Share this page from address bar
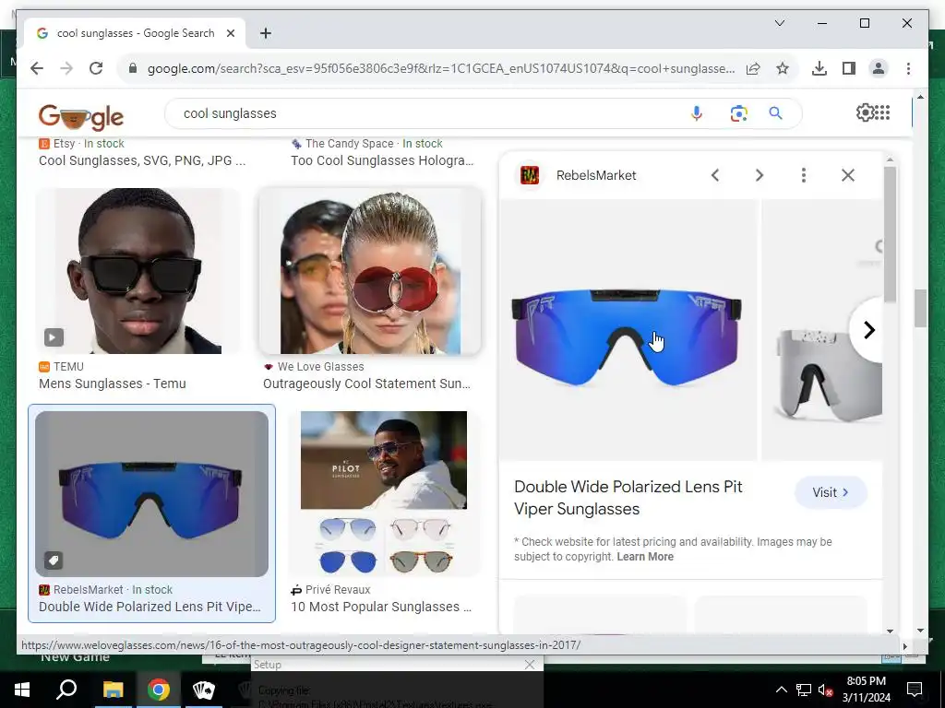This screenshot has height=708, width=945. click(753, 68)
